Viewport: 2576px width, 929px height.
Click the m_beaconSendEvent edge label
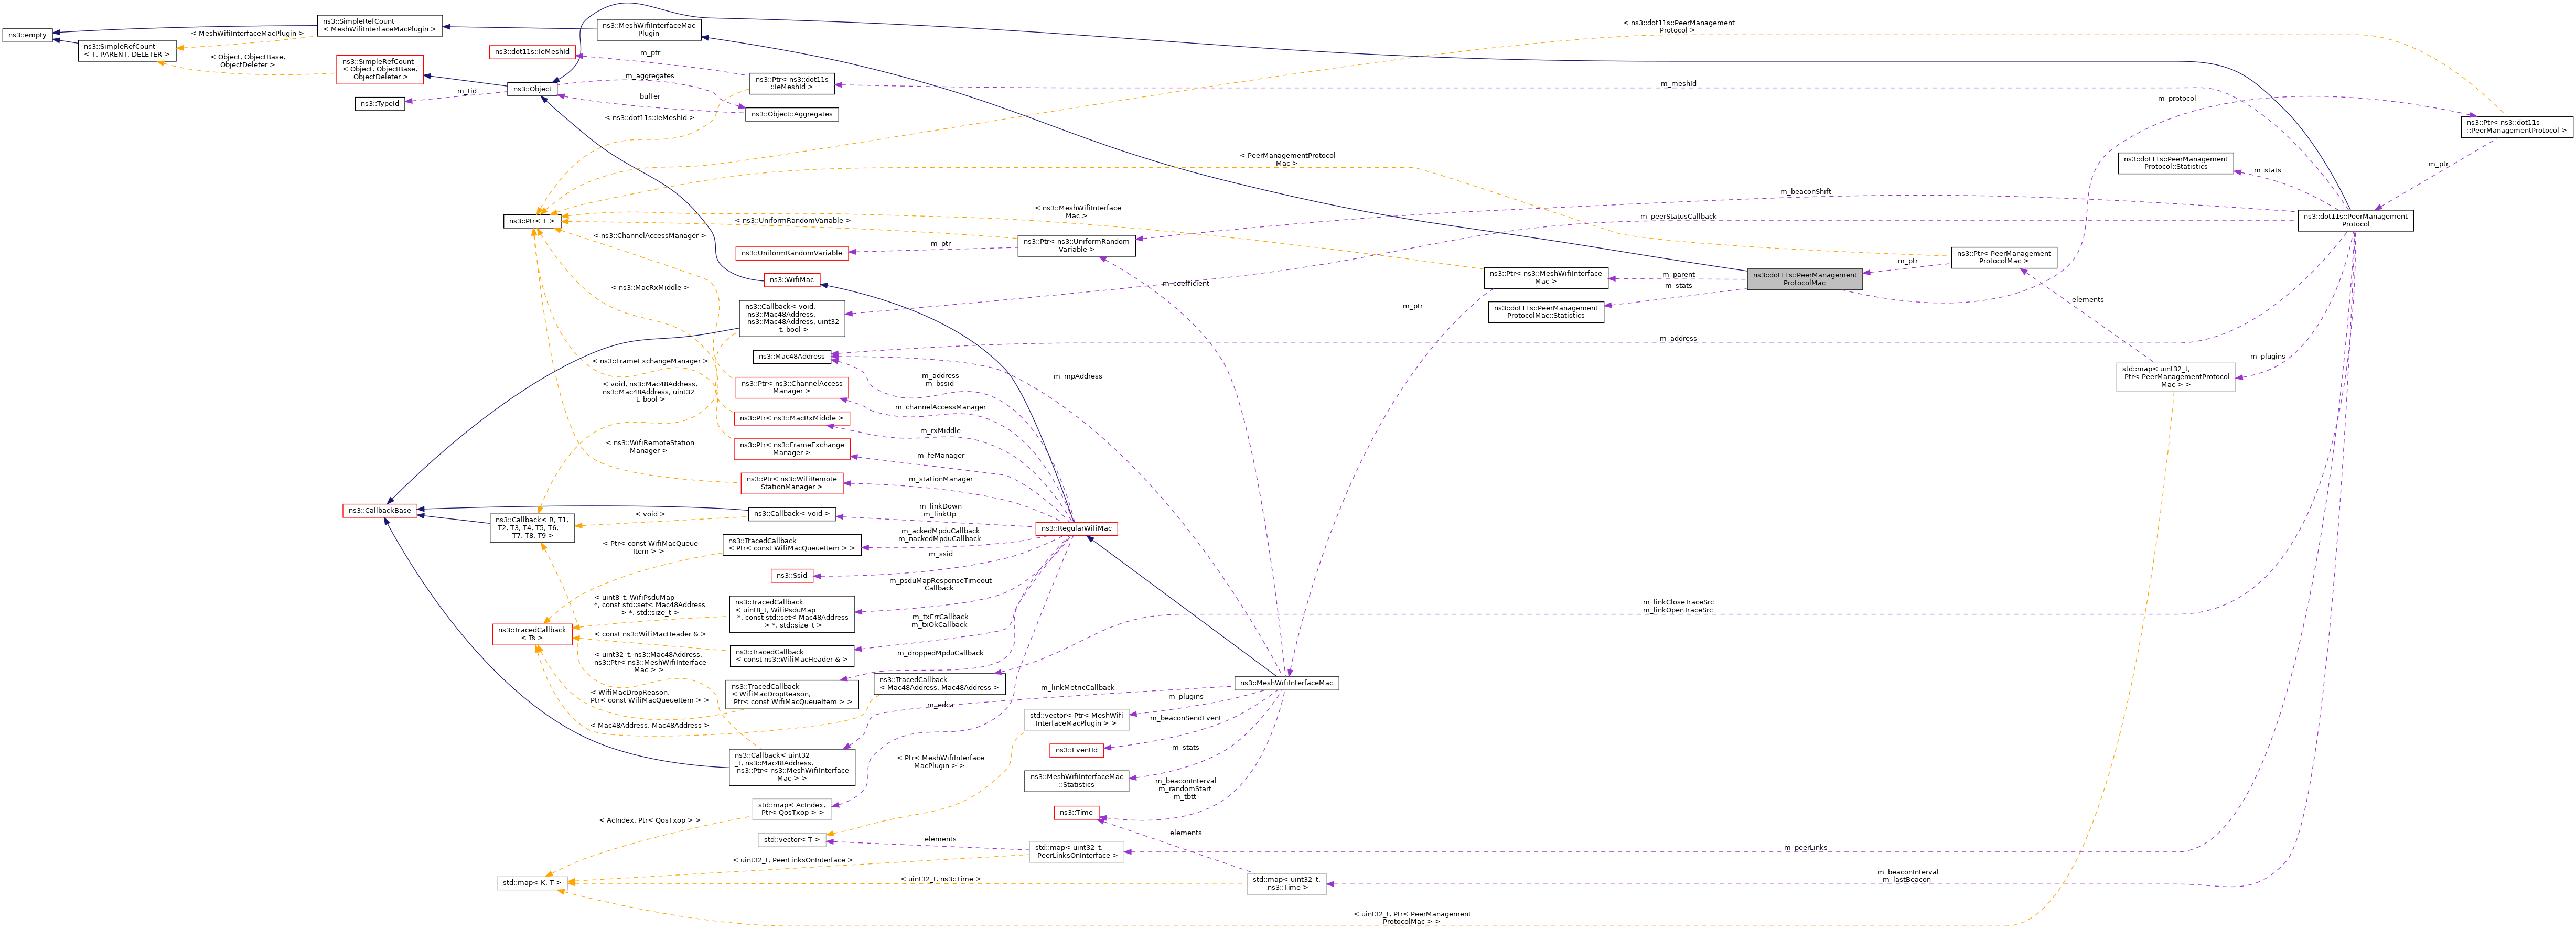(1185, 718)
